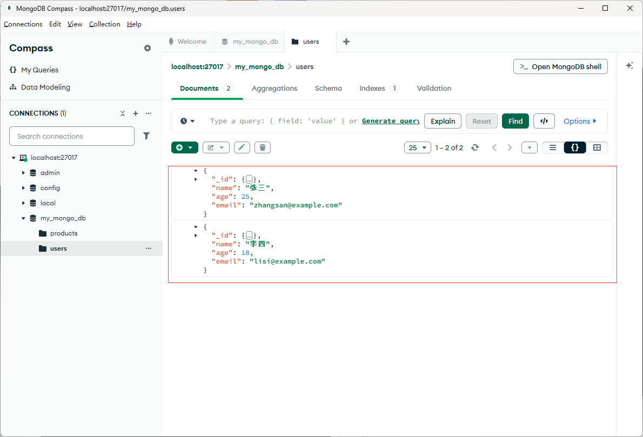Click the Find button
This screenshot has height=437, width=643.
(x=515, y=120)
